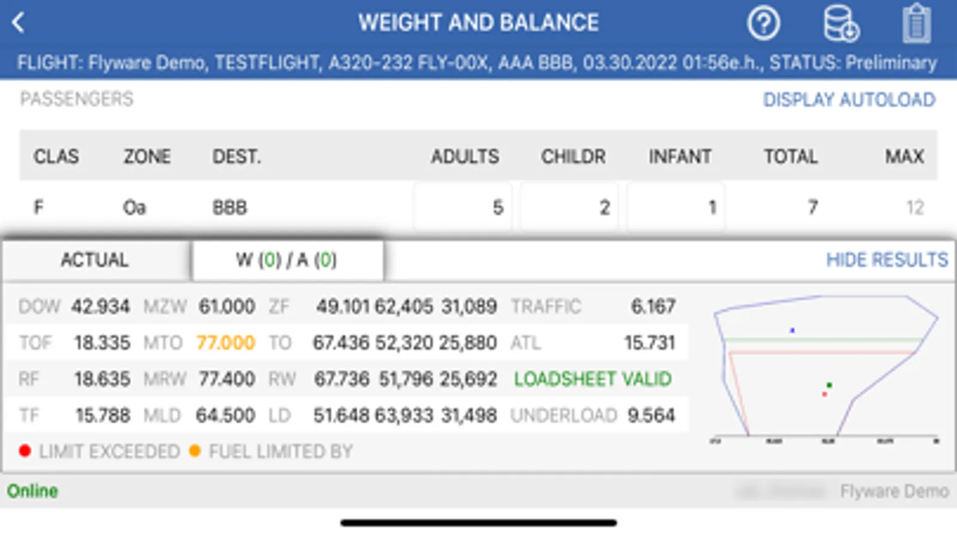This screenshot has height=538, width=957.
Task: Click total passengers value 7
Action: (812, 207)
